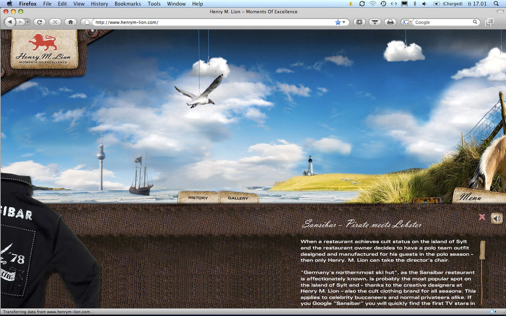
Task: Open the Edit menu
Action: [62, 4]
